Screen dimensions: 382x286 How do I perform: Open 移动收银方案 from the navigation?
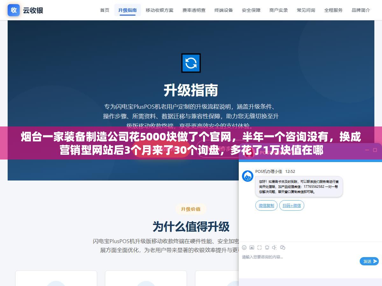160,10
